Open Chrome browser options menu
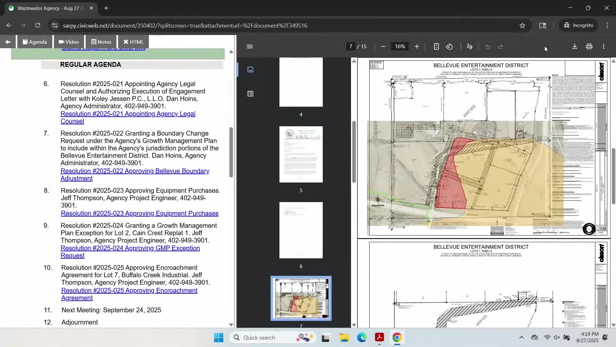Image resolution: width=616 pixels, height=347 pixels. 607,25
